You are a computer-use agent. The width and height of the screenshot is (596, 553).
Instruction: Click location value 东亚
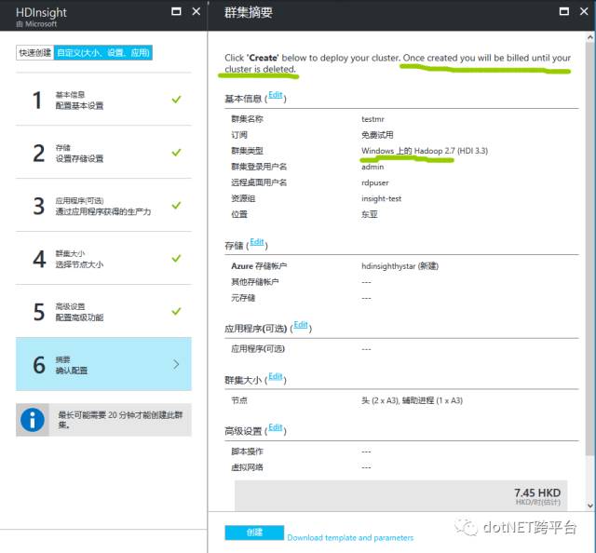click(x=370, y=214)
